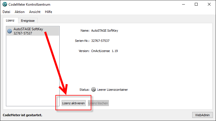This screenshot has width=216, height=121.
Task: Click the AutoSTAGE SoftKey container icon
Action: click(x=10, y=31)
